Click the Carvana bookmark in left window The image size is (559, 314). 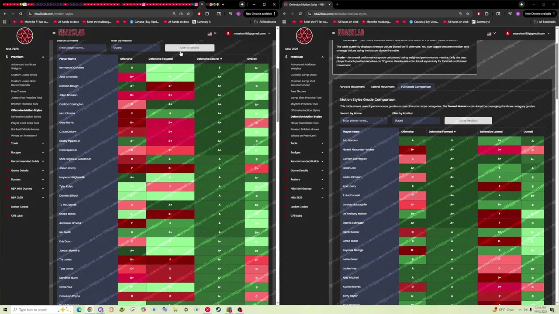(x=144, y=22)
